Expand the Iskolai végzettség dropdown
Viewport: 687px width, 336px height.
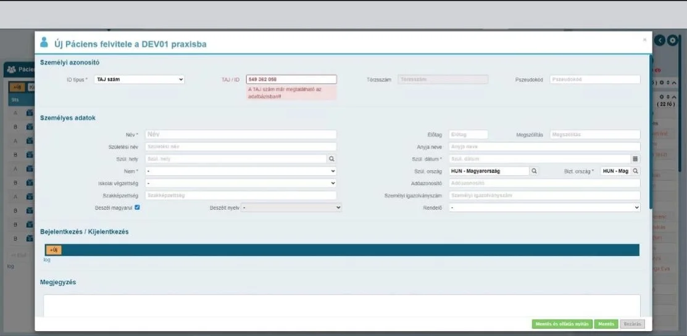(x=241, y=183)
